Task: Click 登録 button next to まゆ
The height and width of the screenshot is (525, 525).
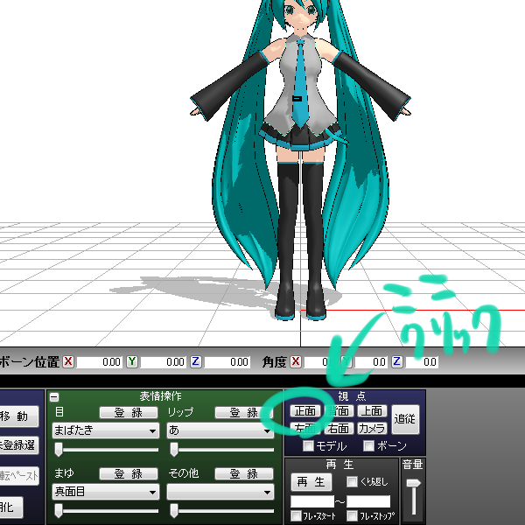Action: click(129, 473)
